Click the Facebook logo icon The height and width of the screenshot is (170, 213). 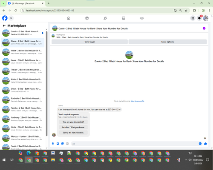5,18
